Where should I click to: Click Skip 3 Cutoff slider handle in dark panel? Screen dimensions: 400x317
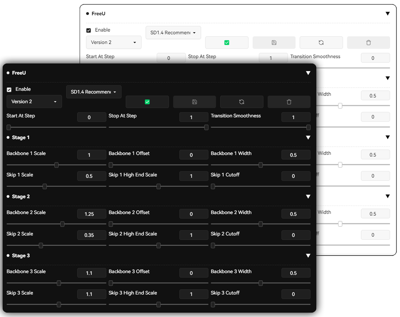(213, 304)
